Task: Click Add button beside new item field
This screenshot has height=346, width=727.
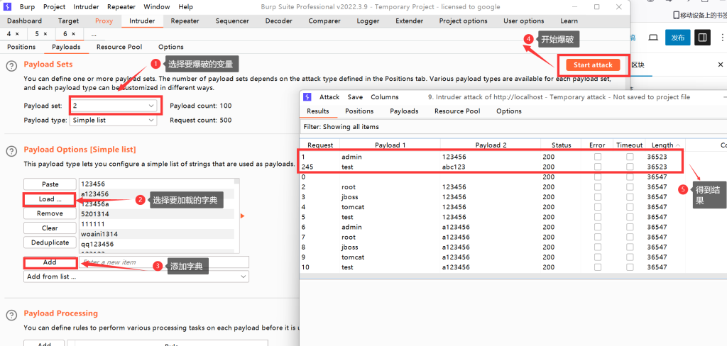Action: click(x=50, y=262)
